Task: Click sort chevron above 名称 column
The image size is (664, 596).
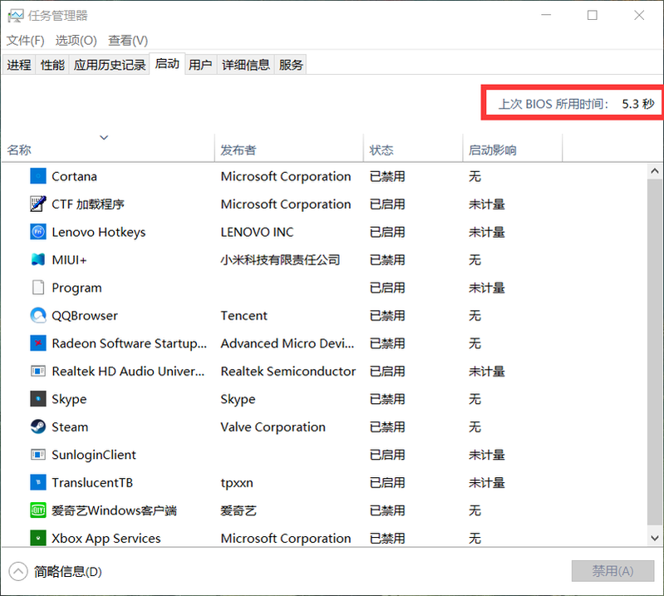Action: (104, 137)
